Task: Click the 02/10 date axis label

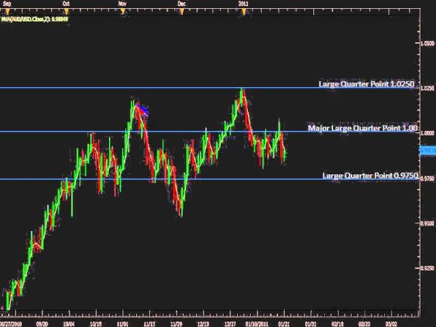Action: point(338,324)
